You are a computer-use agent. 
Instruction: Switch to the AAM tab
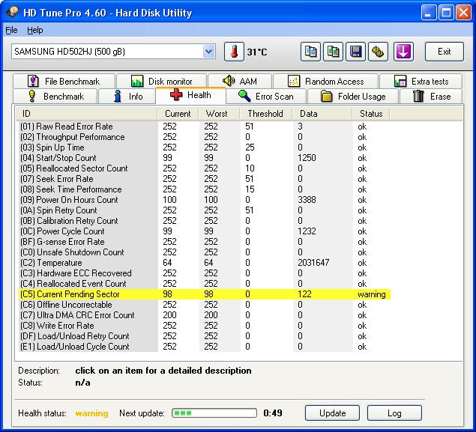[x=240, y=82]
